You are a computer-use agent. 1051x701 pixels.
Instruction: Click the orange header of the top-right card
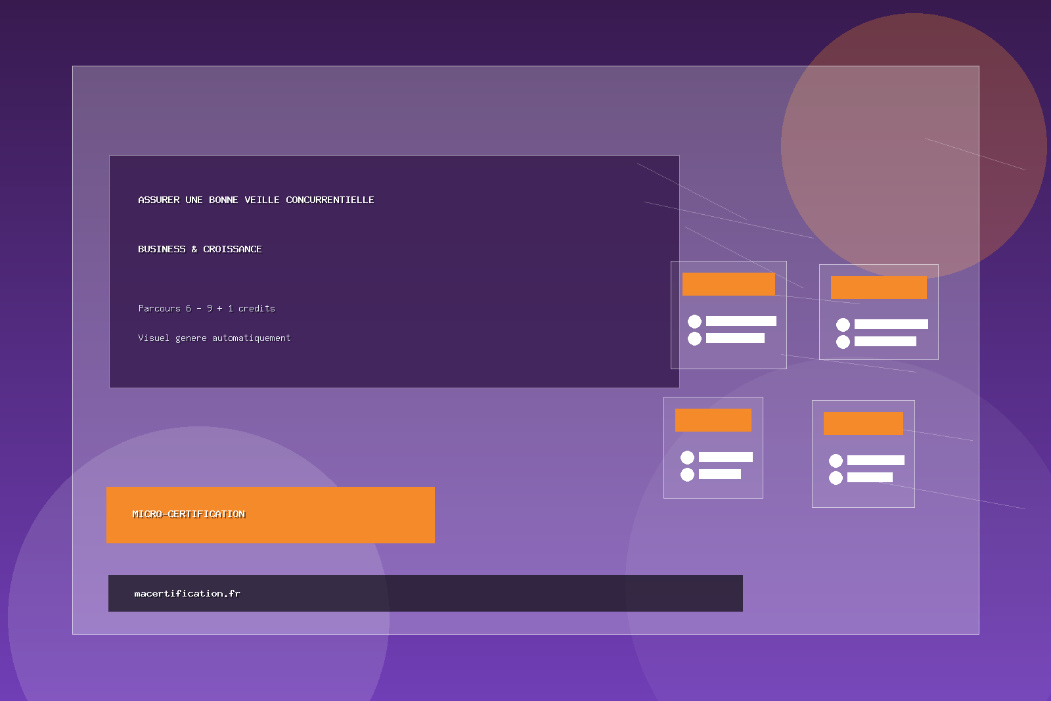pos(878,287)
